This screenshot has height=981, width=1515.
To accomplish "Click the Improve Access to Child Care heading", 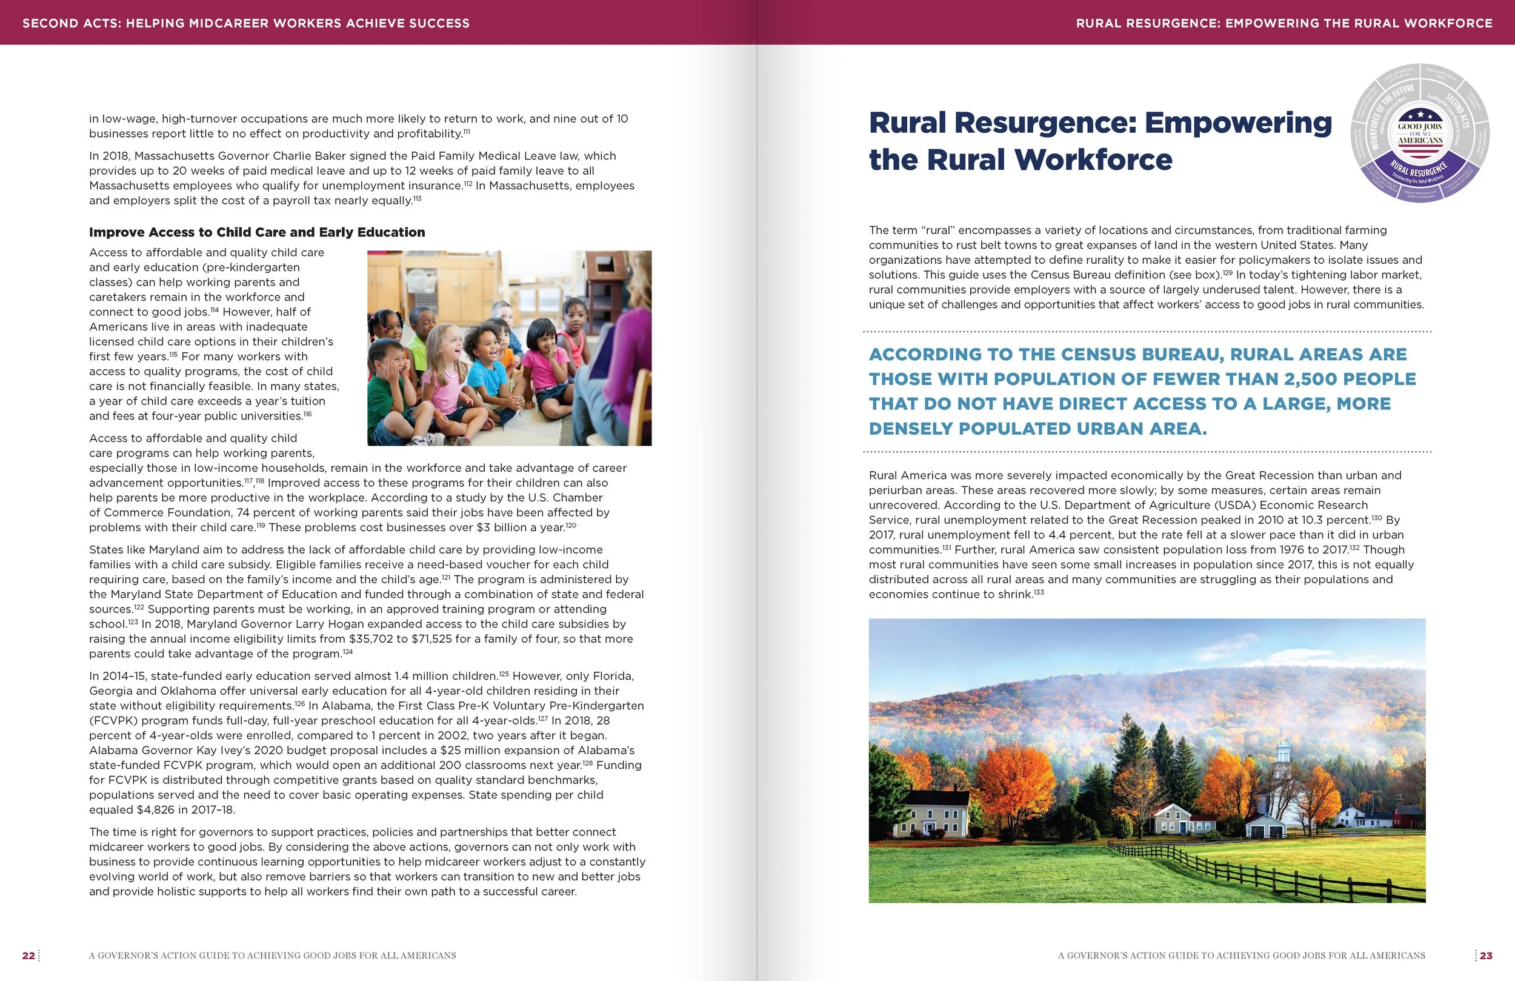I will tap(256, 232).
